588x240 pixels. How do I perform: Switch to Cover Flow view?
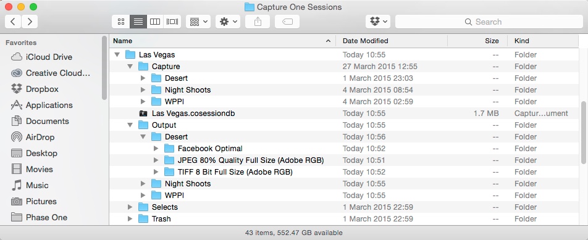coord(172,22)
